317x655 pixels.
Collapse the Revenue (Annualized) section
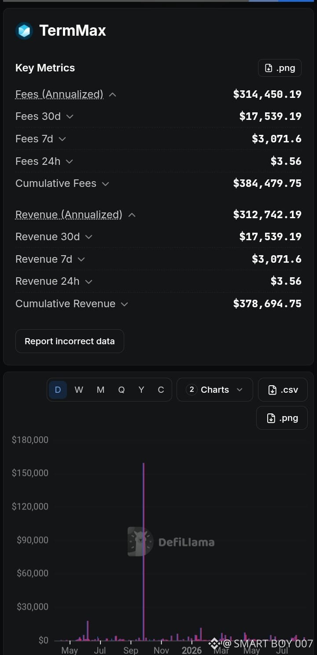pos(132,215)
